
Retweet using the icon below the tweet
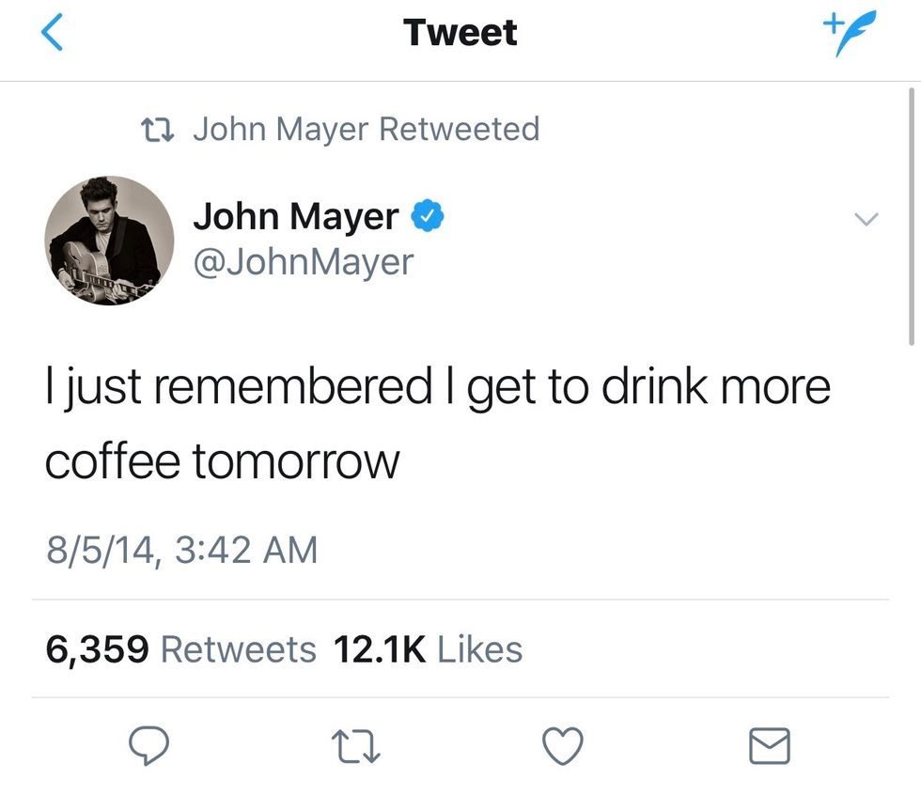tap(357, 747)
